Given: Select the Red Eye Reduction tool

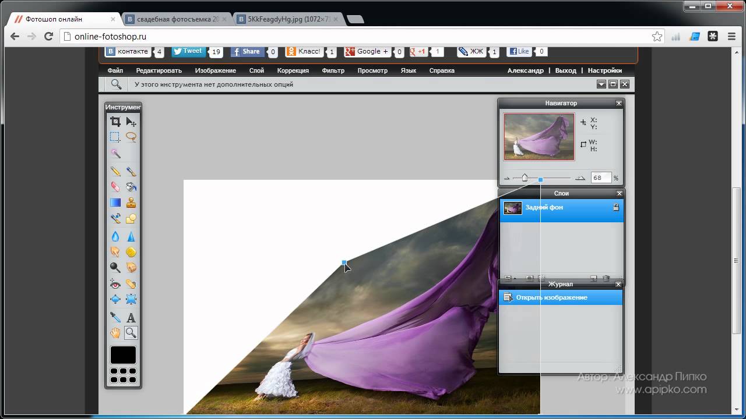Looking at the screenshot, I should [x=115, y=284].
